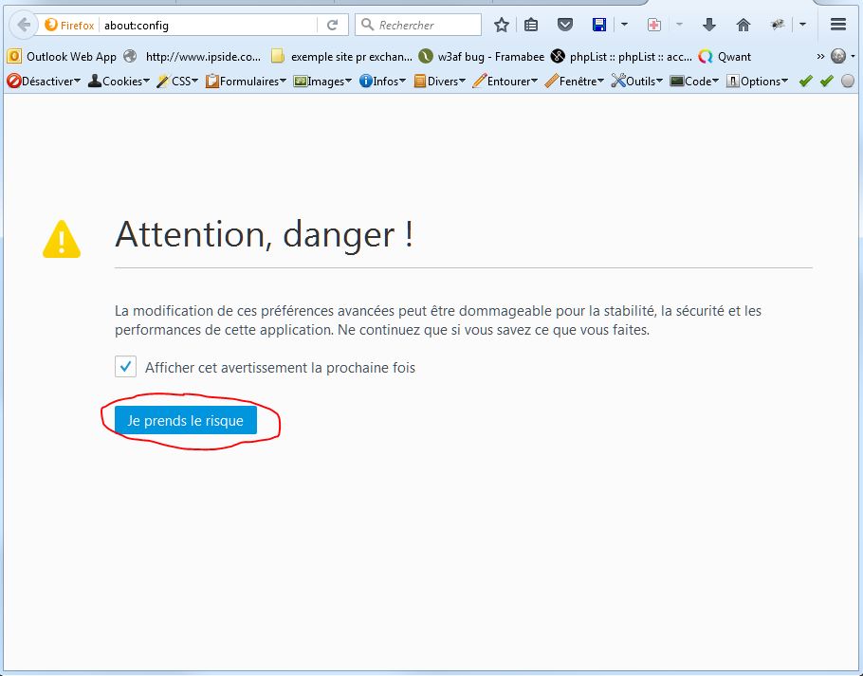Click 'Je prends le risque' button

(186, 421)
